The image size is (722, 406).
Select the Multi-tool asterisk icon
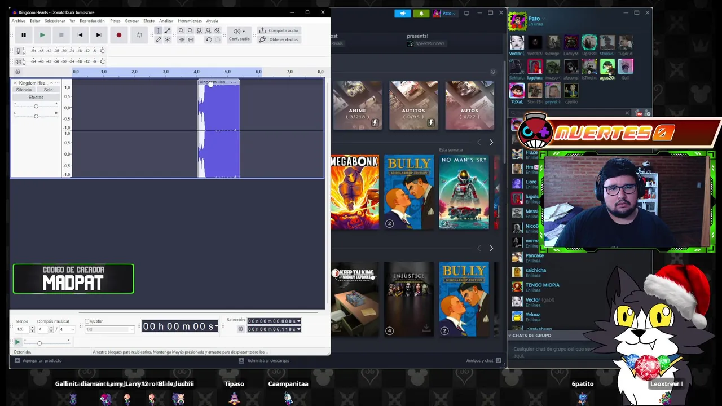click(x=168, y=39)
